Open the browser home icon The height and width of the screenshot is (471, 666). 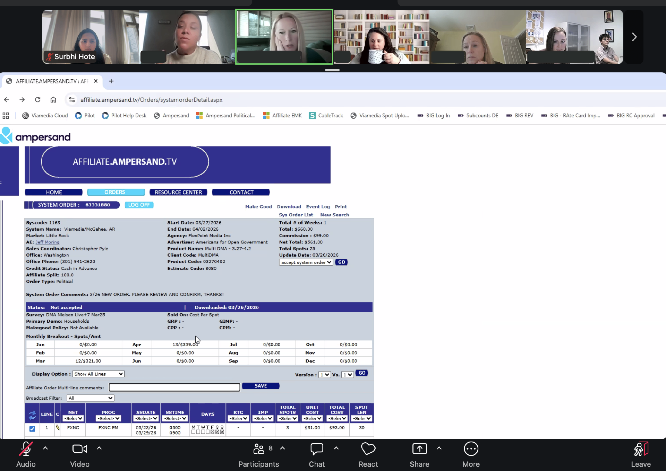[53, 100]
